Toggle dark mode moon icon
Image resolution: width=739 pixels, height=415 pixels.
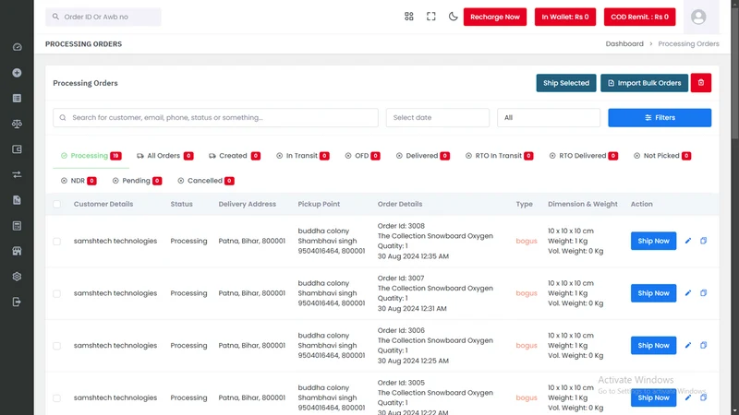[453, 17]
